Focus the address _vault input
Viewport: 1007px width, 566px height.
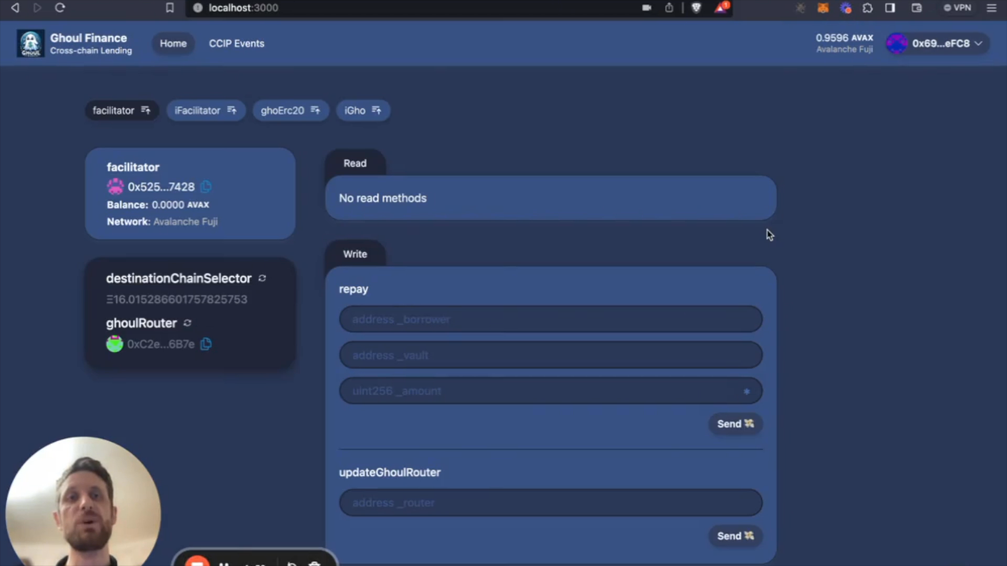click(551, 355)
